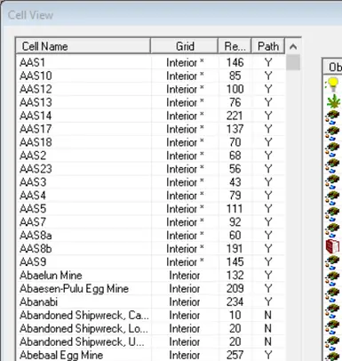Click the reference count 10
Viewport: 342px width, 361px height.
235,316
